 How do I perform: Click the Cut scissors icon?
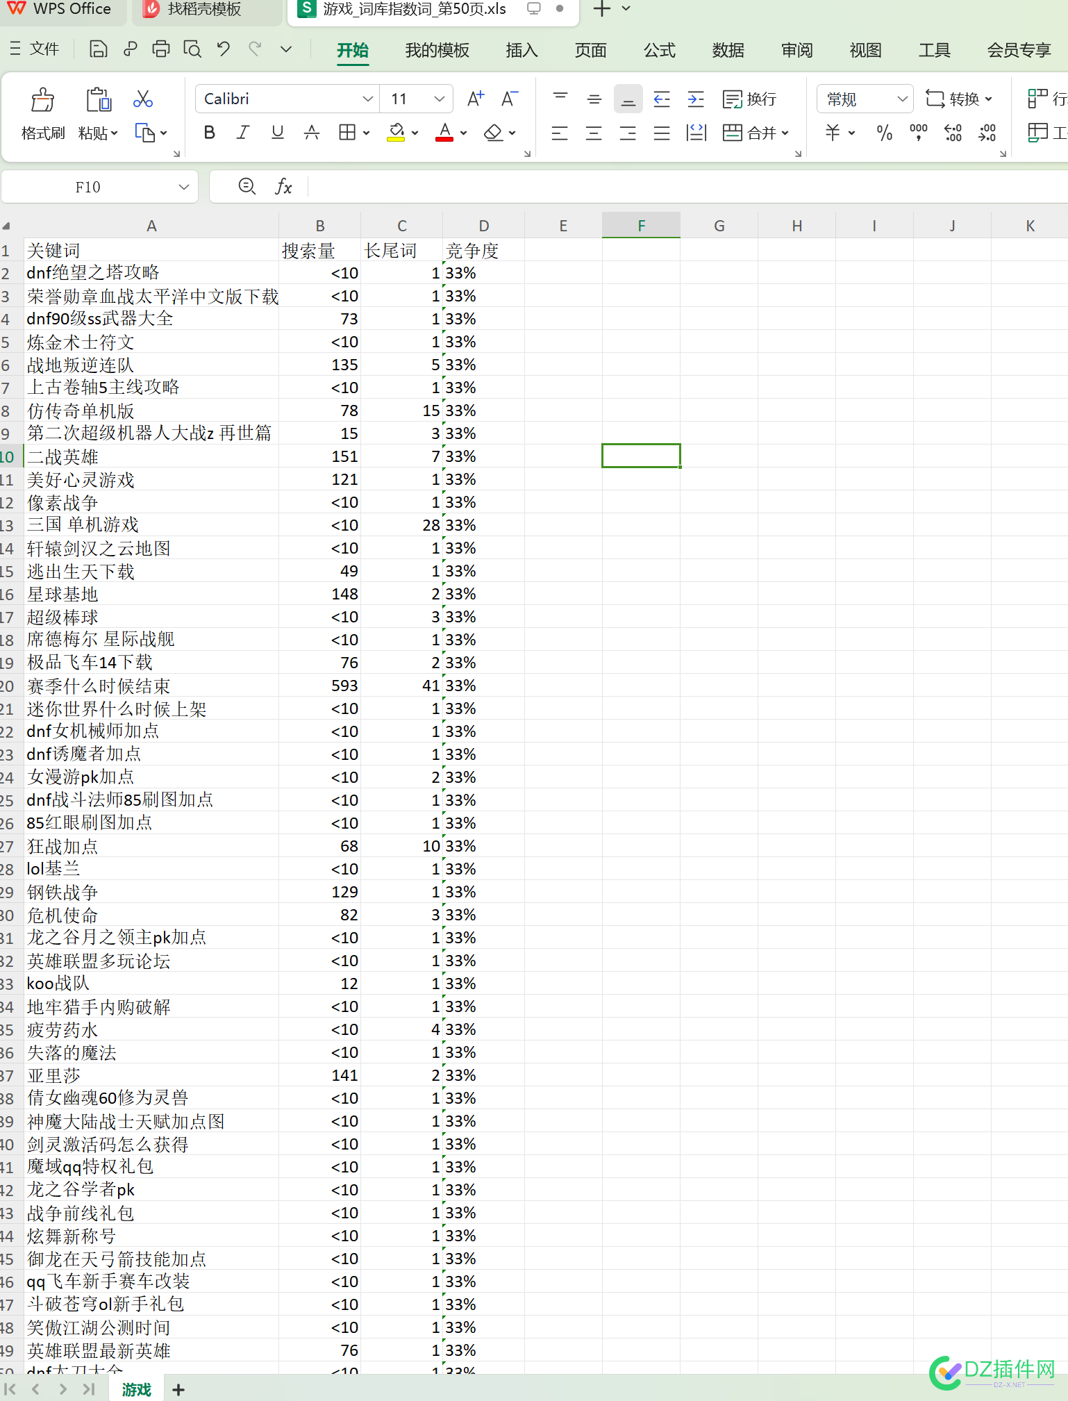tap(143, 99)
